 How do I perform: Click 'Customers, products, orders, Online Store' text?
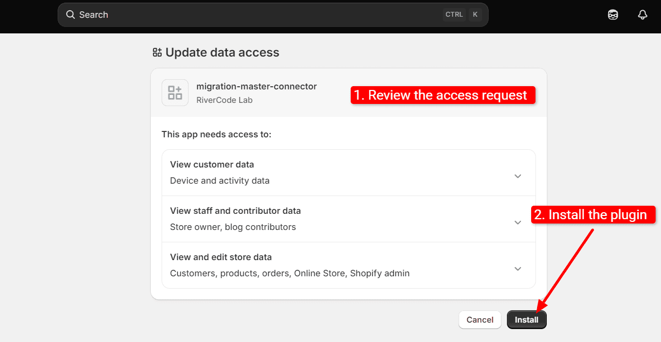[258, 273]
